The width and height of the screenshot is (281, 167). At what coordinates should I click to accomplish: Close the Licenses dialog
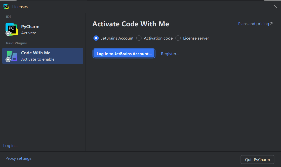click(276, 7)
